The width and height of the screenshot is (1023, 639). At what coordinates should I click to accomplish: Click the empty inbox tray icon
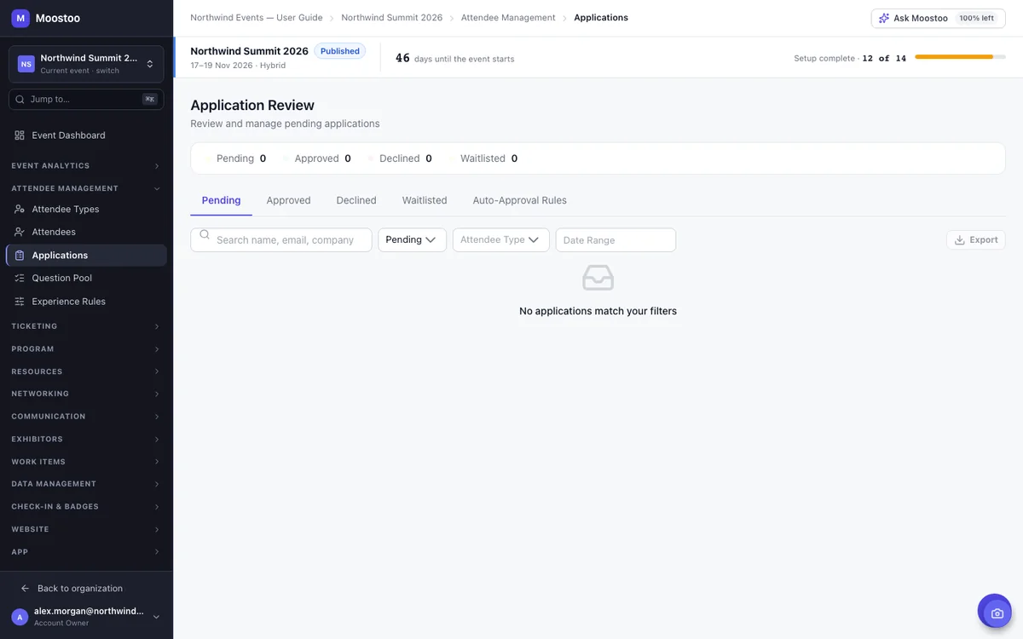coord(598,278)
